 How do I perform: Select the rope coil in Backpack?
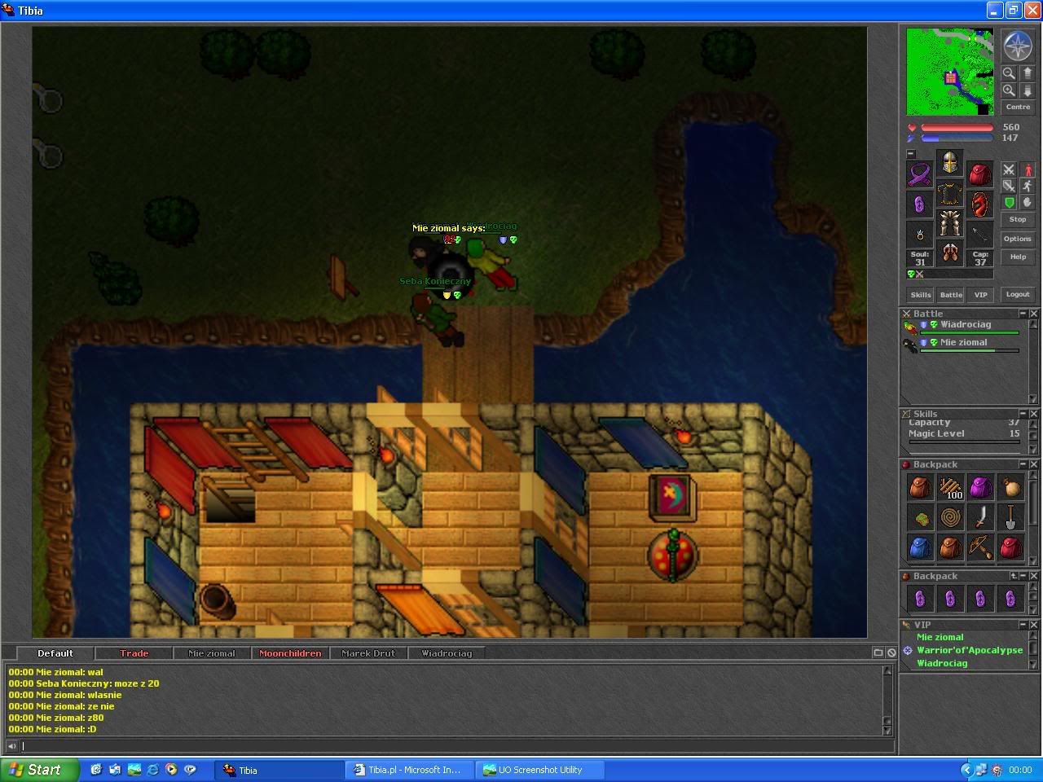pyautogui.click(x=950, y=517)
